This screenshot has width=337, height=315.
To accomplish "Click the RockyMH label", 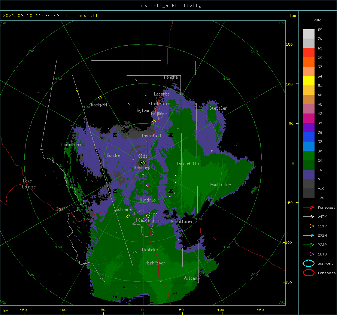I will click(99, 105).
